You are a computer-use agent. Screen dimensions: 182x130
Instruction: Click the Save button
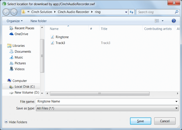[x=140, y=121]
